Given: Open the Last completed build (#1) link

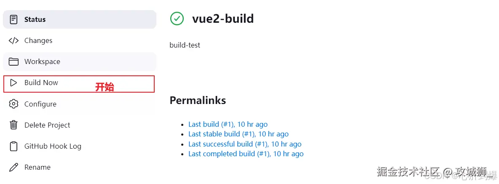Looking at the screenshot, I should click(x=246, y=154).
